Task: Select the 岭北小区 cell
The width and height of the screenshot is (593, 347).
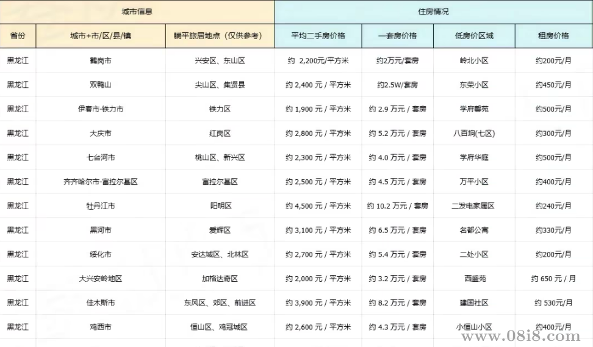Action: pyautogui.click(x=474, y=60)
